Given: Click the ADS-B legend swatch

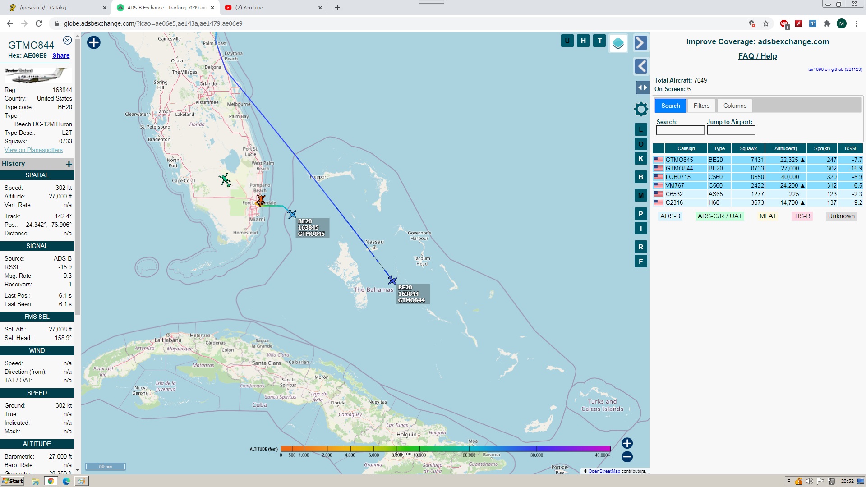Looking at the screenshot, I should (670, 216).
